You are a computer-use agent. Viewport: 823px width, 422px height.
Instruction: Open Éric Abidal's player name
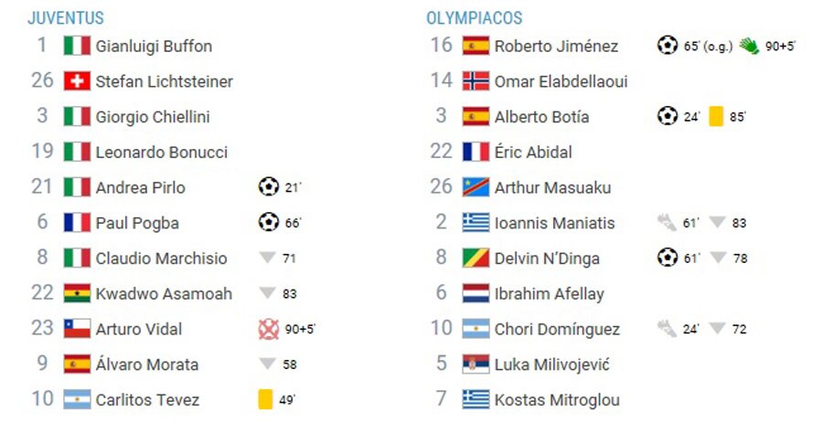click(533, 152)
